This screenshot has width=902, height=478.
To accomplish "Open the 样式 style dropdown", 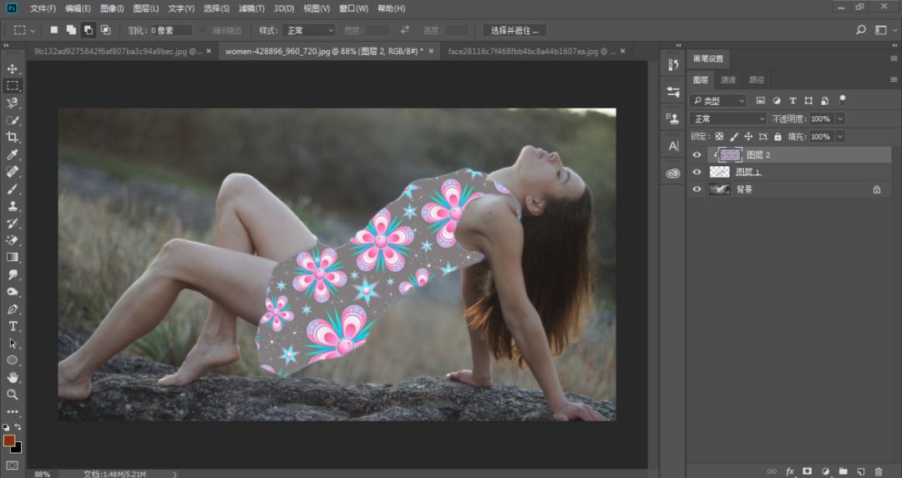I will (x=308, y=30).
